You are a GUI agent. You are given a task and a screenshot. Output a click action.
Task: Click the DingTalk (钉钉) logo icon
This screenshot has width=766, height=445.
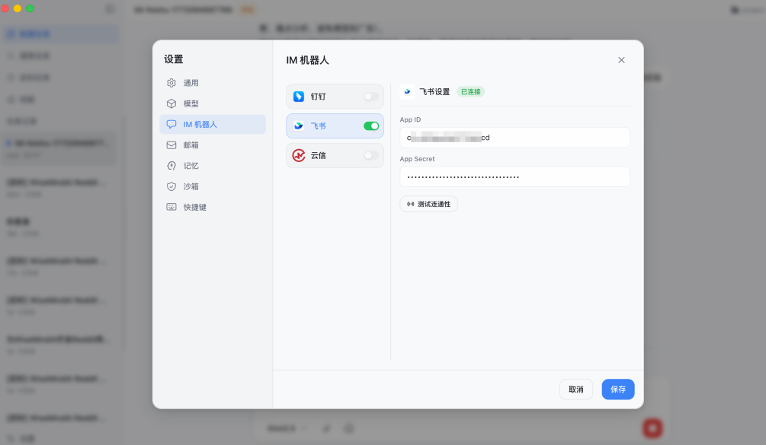pos(299,97)
